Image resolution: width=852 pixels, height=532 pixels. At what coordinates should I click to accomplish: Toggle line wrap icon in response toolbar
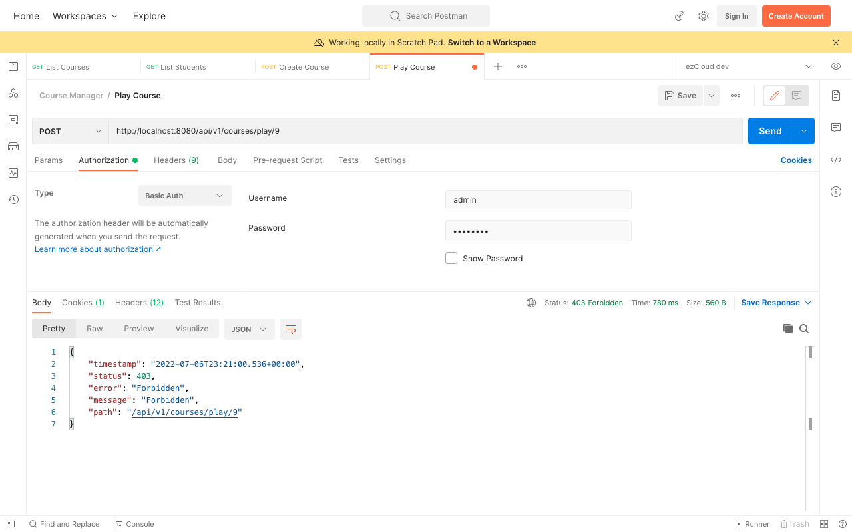(291, 329)
